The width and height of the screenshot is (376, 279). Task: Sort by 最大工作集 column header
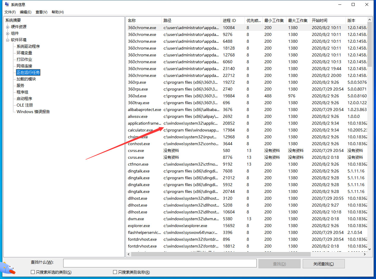pyautogui.click(x=298, y=20)
